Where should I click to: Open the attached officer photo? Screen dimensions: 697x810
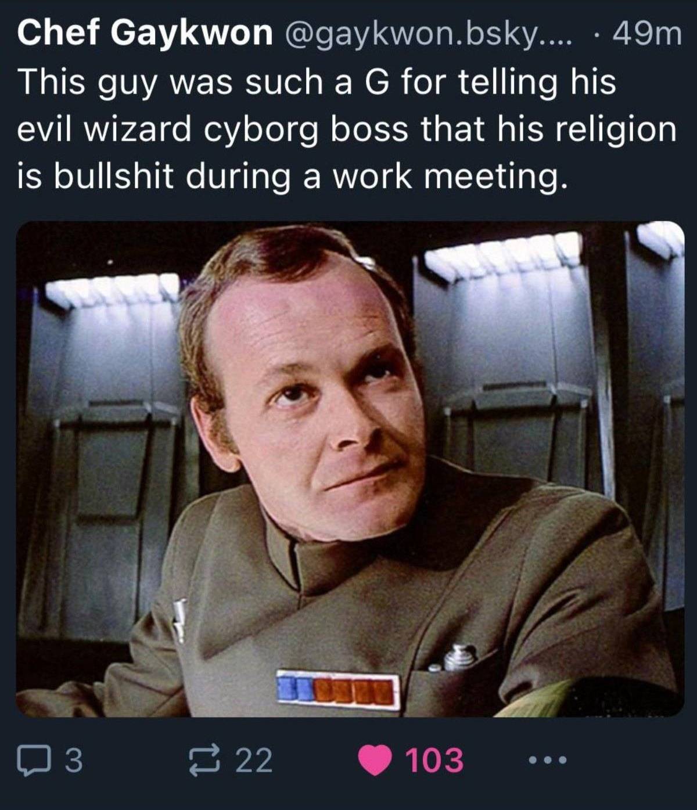[x=350, y=469]
